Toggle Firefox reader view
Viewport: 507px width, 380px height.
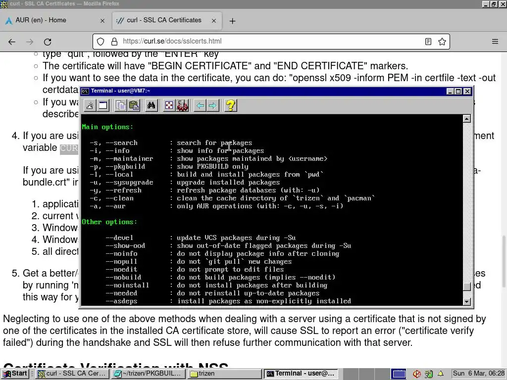428,42
